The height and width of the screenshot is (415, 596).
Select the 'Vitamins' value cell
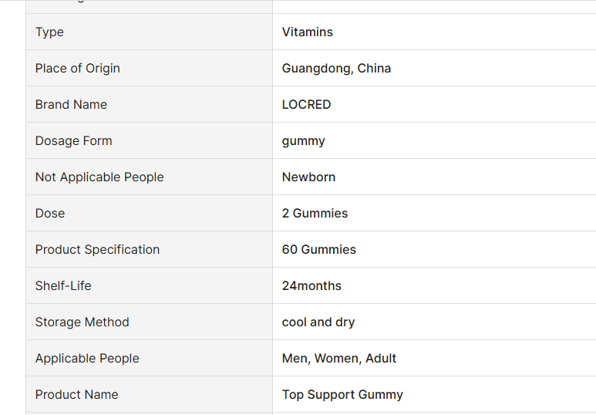click(308, 32)
